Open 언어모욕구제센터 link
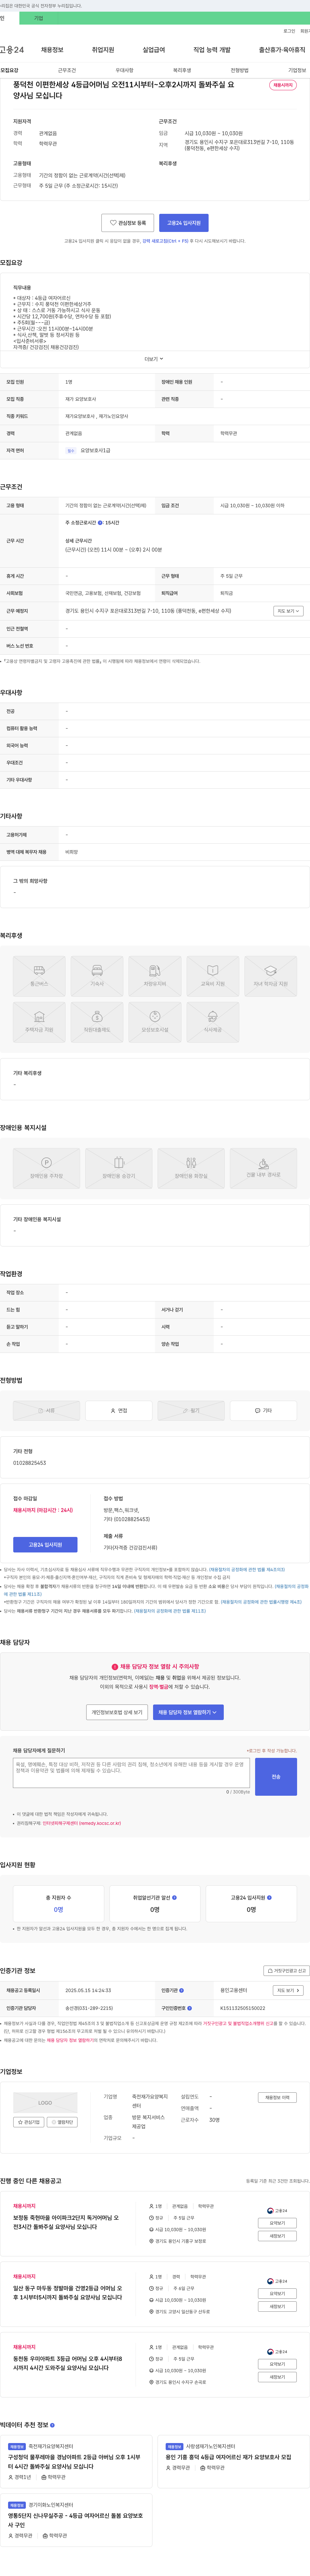This screenshot has width=310, height=2576. [82, 1823]
